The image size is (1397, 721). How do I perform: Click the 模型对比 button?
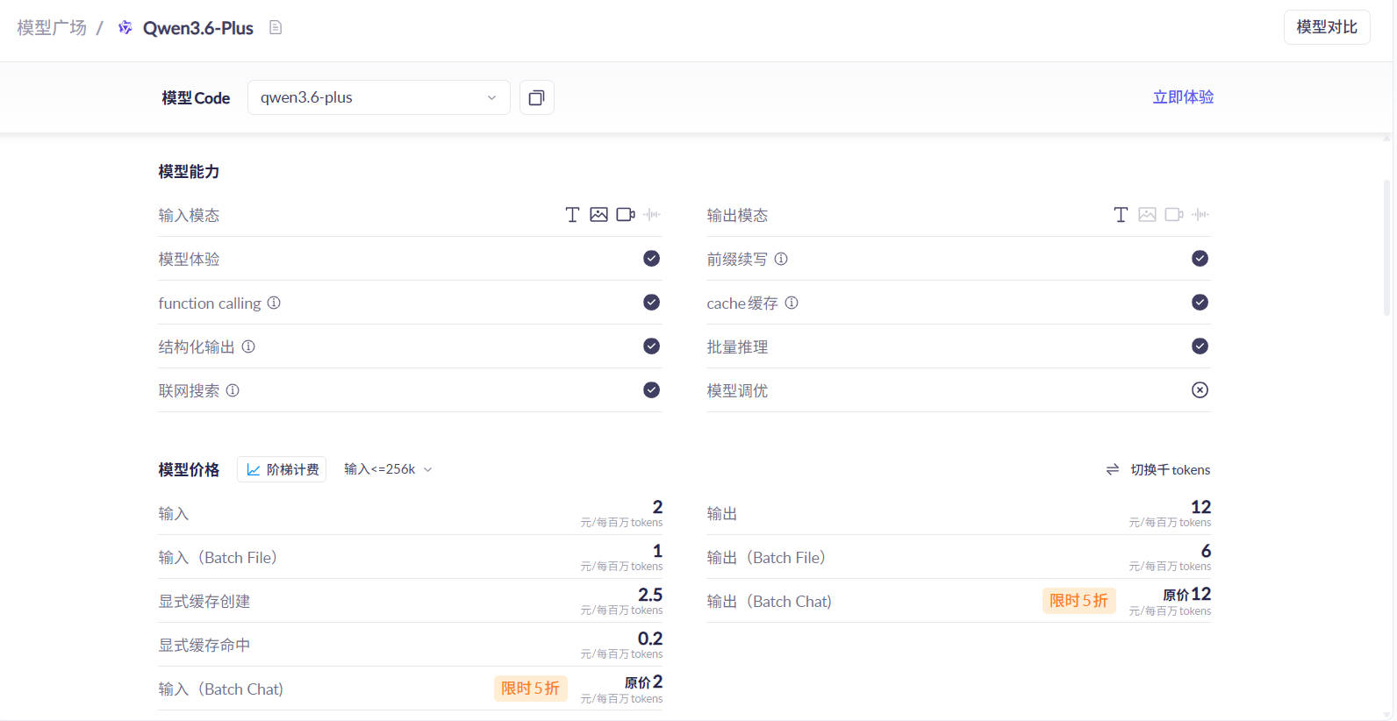(x=1327, y=27)
